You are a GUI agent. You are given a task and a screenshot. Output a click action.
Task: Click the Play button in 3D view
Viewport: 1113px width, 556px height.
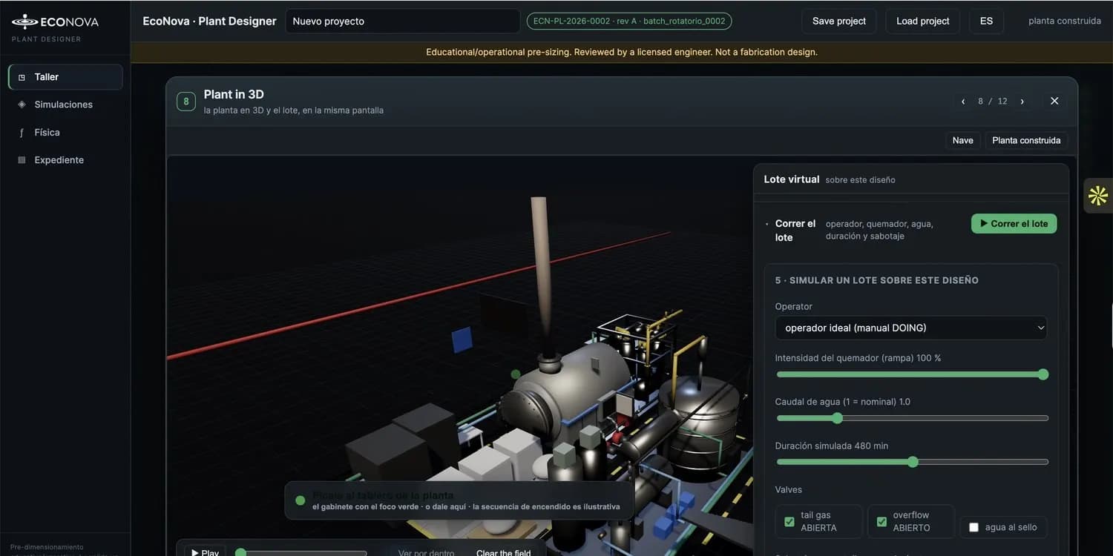pyautogui.click(x=205, y=552)
